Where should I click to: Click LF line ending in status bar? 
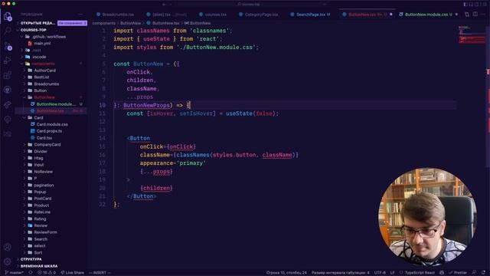tap(392, 273)
